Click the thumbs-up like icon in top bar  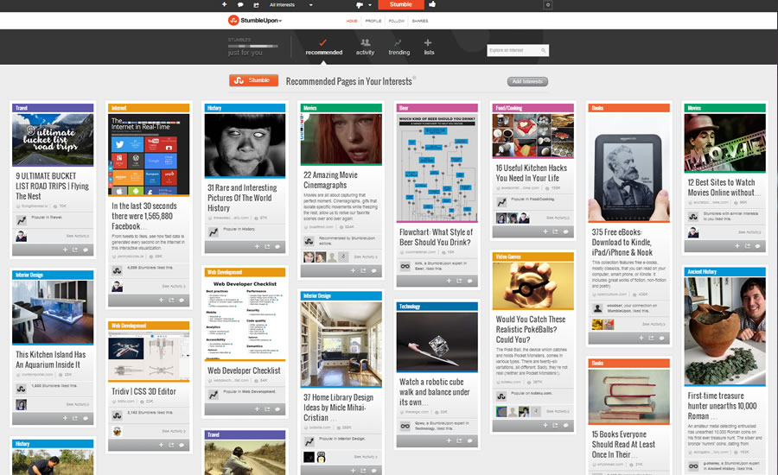pos(432,4)
